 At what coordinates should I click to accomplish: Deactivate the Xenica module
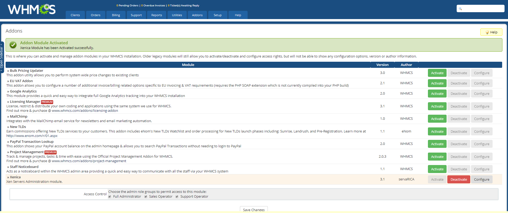(x=459, y=179)
